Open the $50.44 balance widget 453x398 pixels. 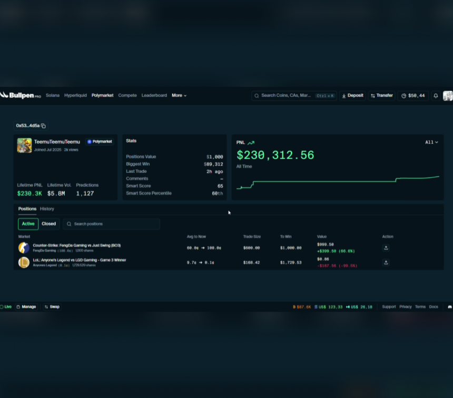point(413,95)
